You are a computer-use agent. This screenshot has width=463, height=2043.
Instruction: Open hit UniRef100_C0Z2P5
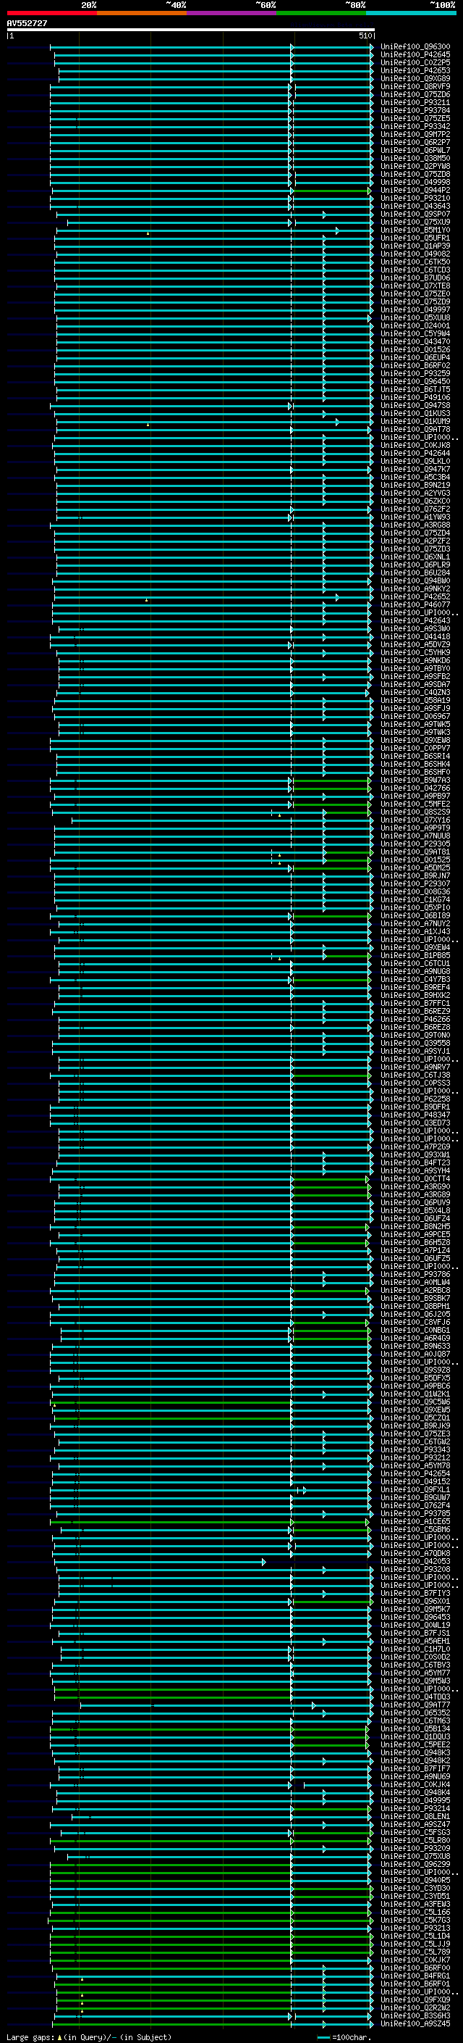[415, 62]
